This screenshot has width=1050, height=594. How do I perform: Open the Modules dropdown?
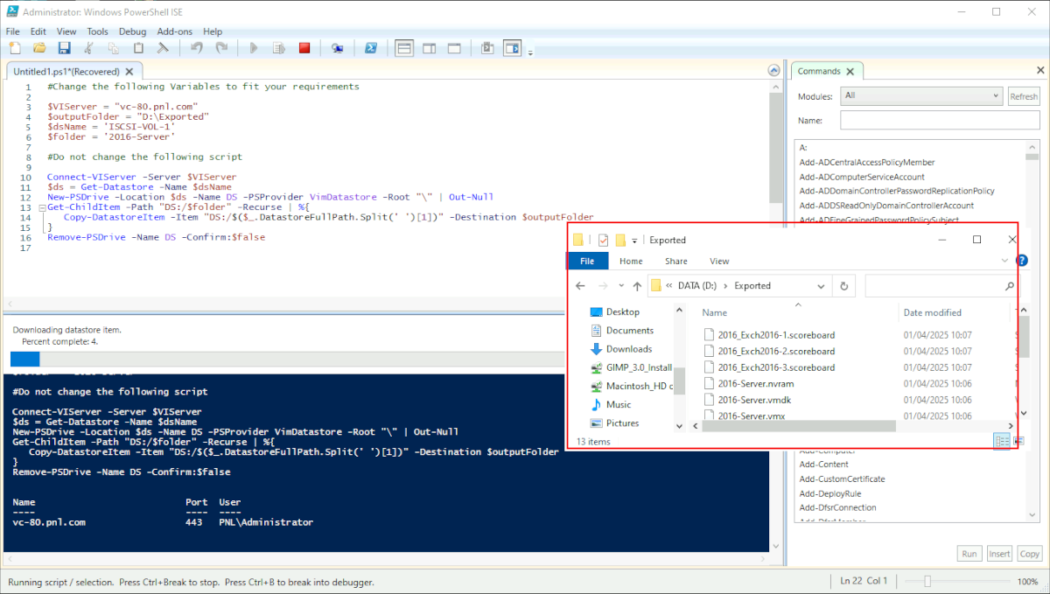point(921,96)
